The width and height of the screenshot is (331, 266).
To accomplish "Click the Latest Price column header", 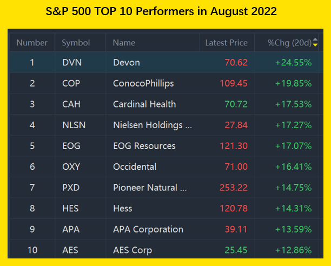I will click(x=226, y=43).
